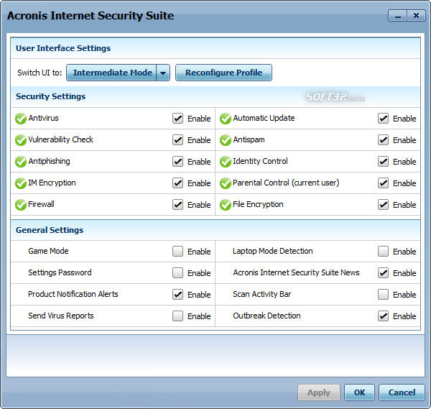
Task: Enable Send Virus Reports checkbox
Action: click(178, 316)
